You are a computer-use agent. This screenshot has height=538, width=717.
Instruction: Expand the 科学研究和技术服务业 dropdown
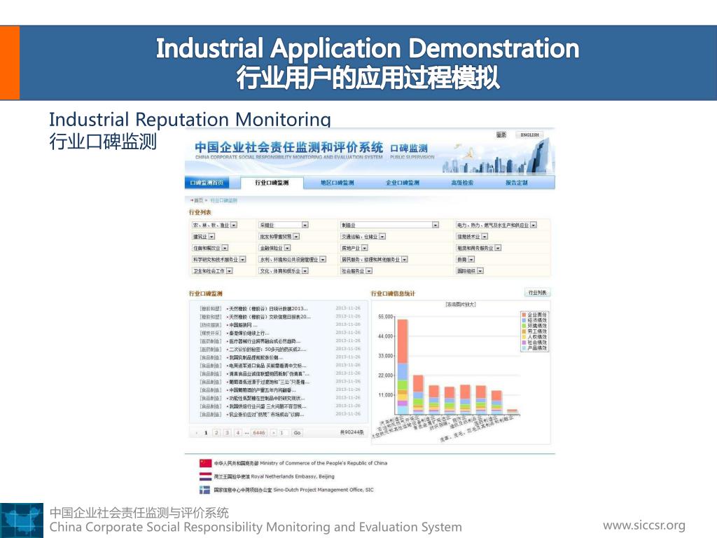click(218, 259)
